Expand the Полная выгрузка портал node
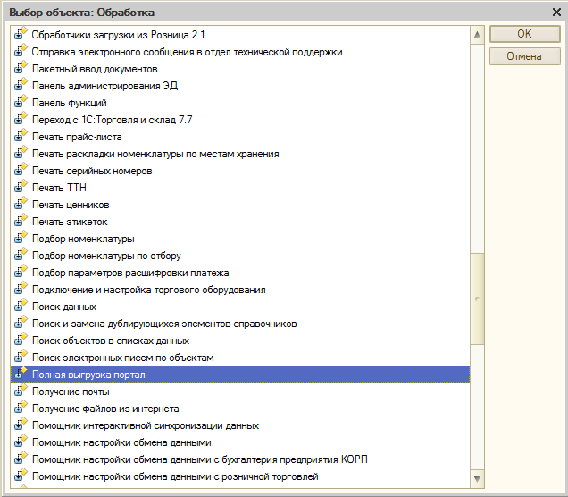The height and width of the screenshot is (497, 568). click(17, 376)
